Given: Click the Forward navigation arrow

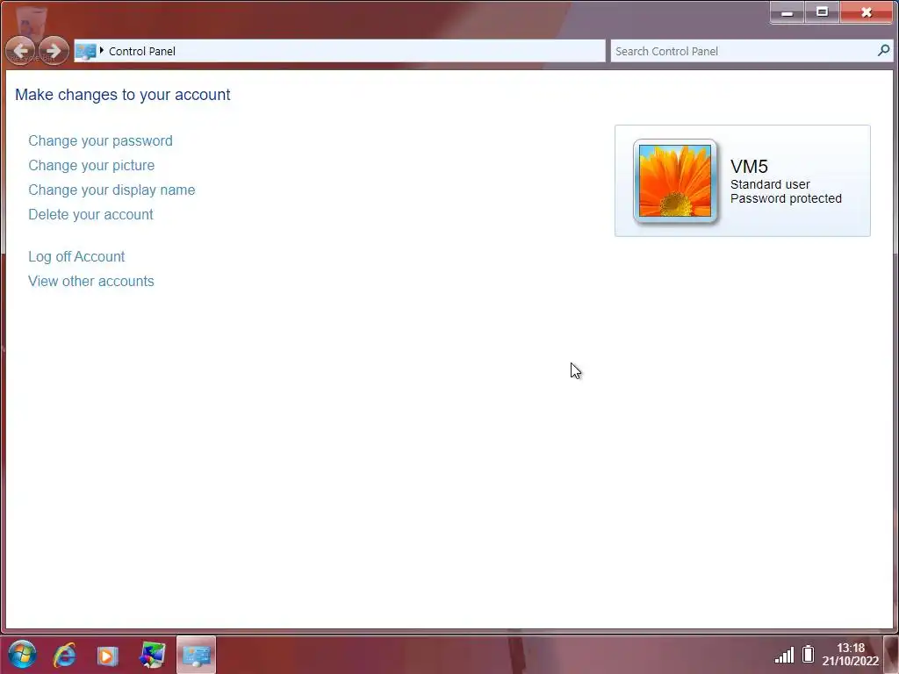Looking at the screenshot, I should (x=54, y=52).
